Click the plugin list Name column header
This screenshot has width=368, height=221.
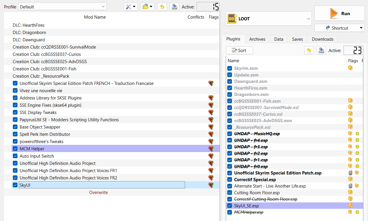tap(286, 61)
